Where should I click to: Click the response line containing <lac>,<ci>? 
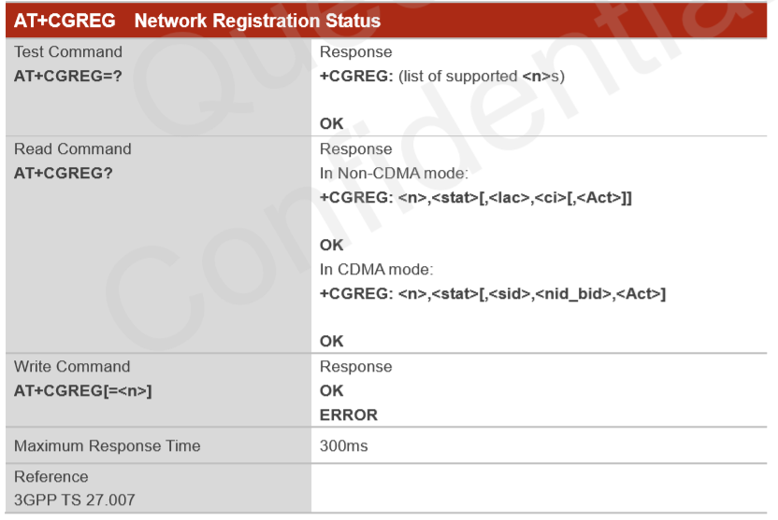pos(476,197)
